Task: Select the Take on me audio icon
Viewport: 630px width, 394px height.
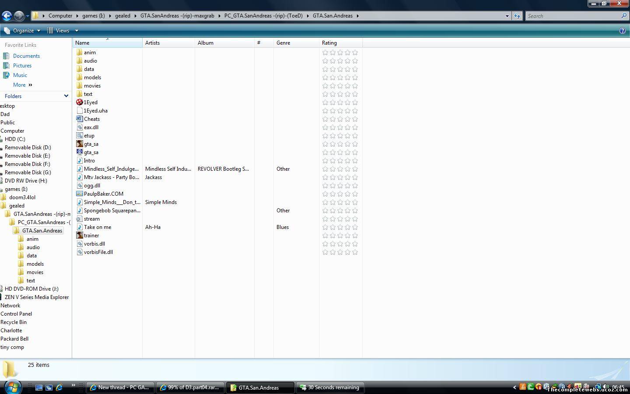Action: [80, 227]
